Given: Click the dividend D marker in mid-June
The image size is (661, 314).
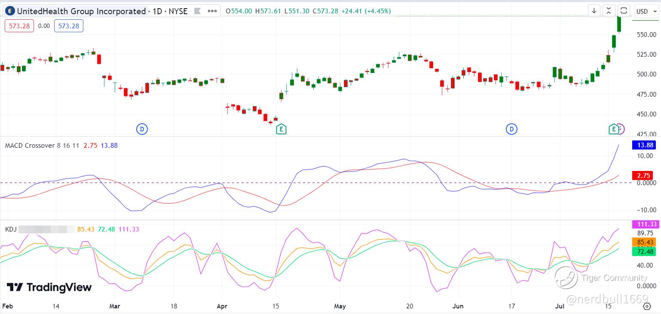Looking at the screenshot, I should pos(511,128).
